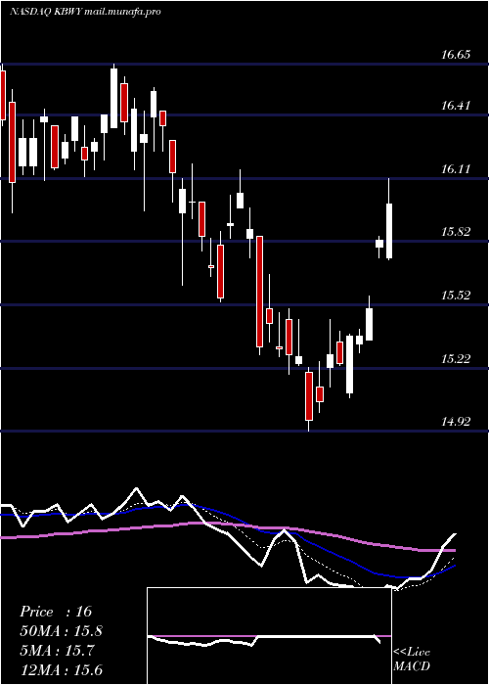Image resolution: width=489 pixels, height=685 pixels.
Task: Select the 15.22 price level label
Action: [x=456, y=359]
